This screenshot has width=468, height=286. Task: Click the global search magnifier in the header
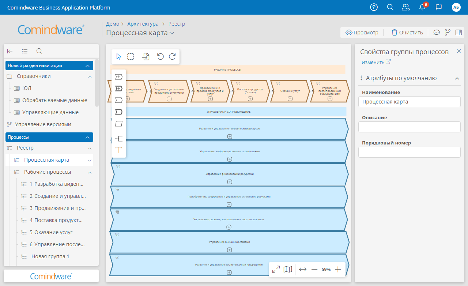(390, 7)
